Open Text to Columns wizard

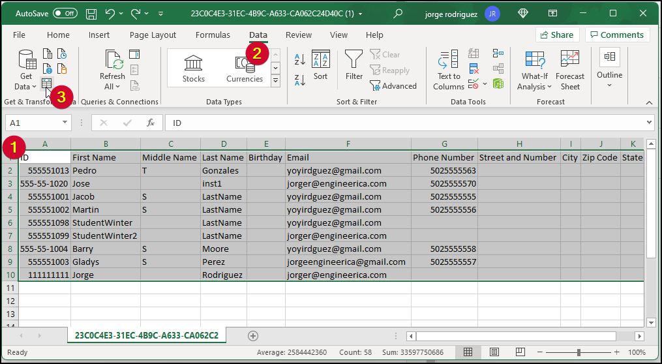448,70
